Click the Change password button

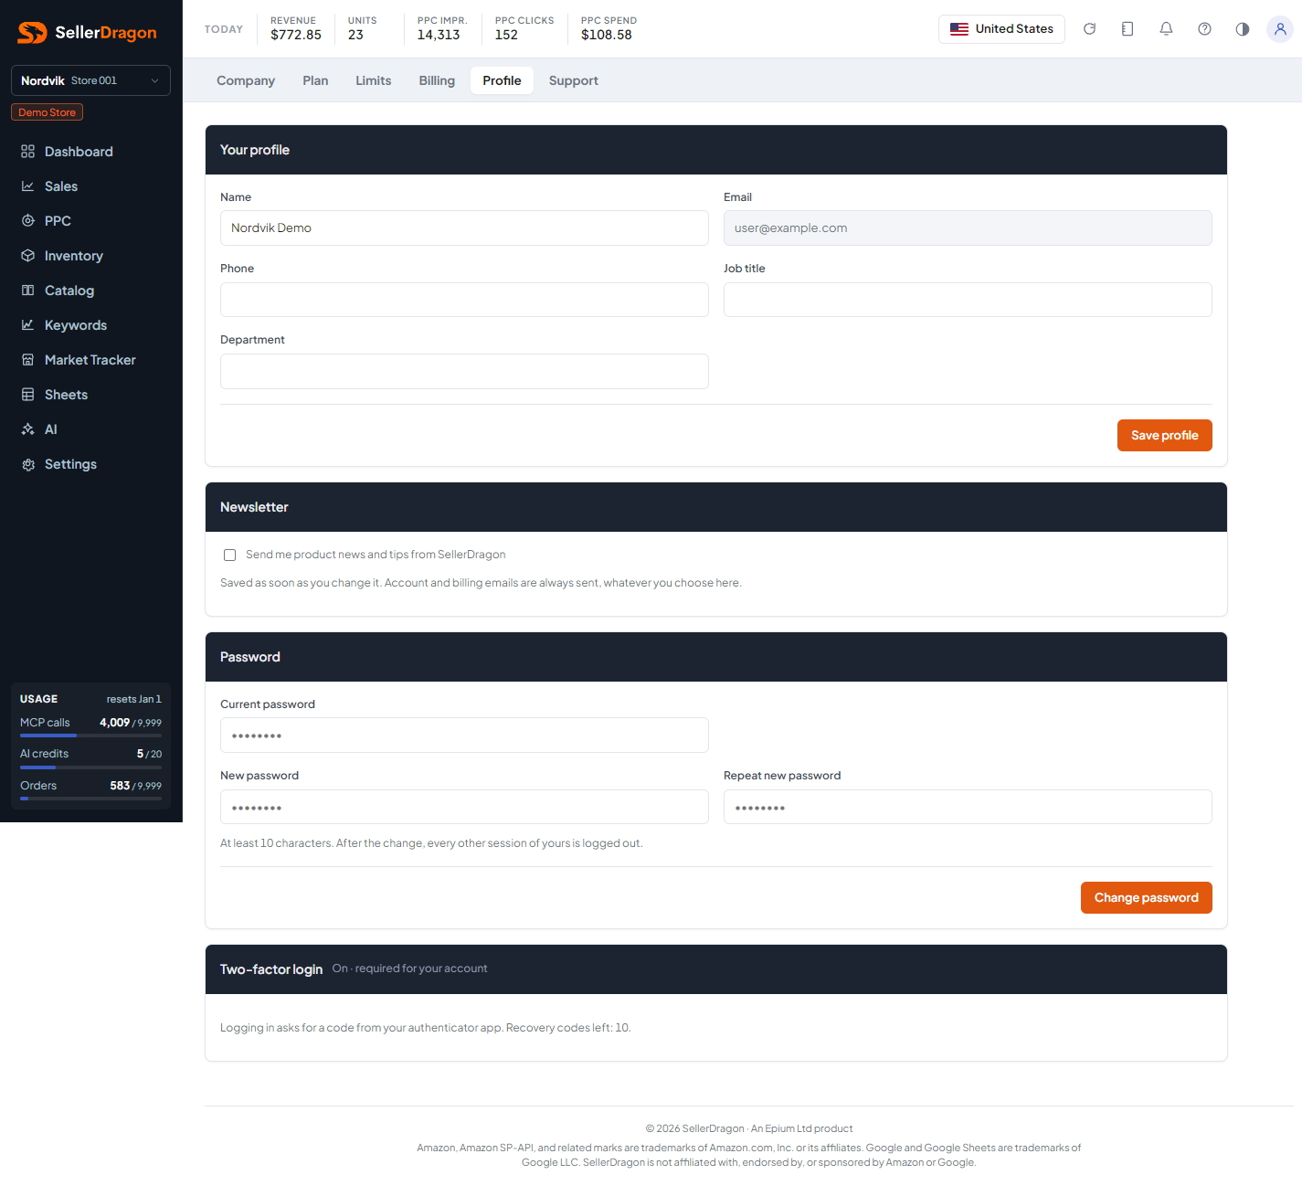point(1147,898)
